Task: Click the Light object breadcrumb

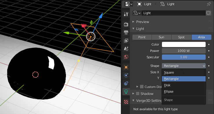Action: coord(144,4)
